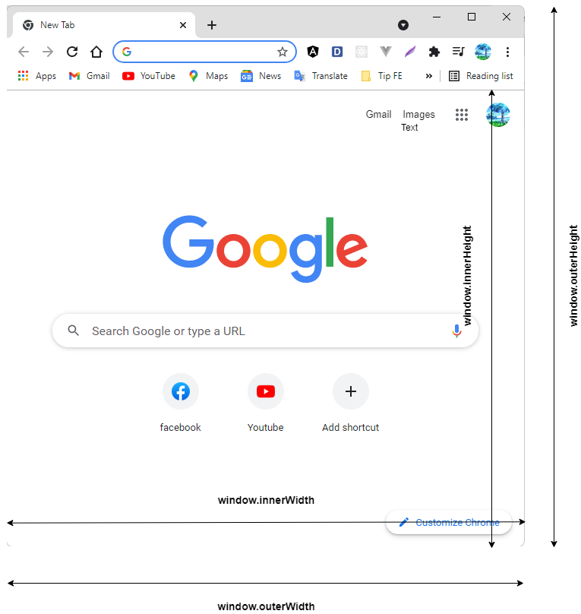Screen dimensions: 581x614
Task: Open the tab search dropdown arrow
Action: click(x=403, y=25)
